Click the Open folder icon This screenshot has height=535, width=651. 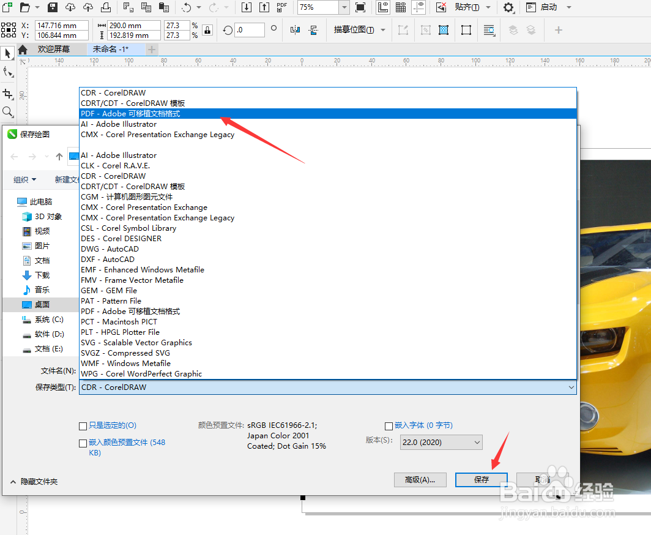tap(25, 7)
